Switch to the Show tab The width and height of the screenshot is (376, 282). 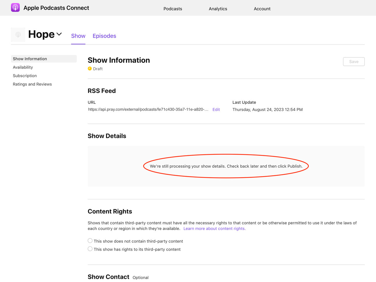coord(78,36)
